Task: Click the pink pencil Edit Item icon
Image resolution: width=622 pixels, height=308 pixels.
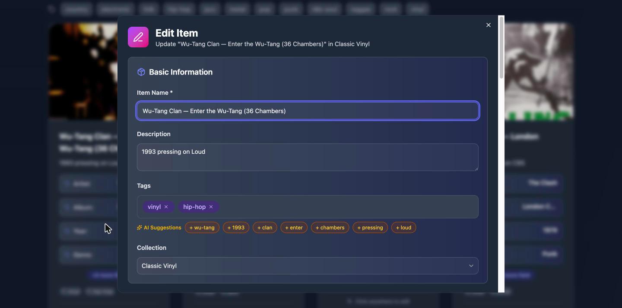Action: click(x=138, y=37)
